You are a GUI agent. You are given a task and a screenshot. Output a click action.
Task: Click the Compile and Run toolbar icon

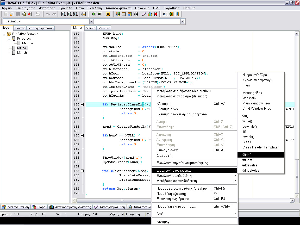point(130,14)
